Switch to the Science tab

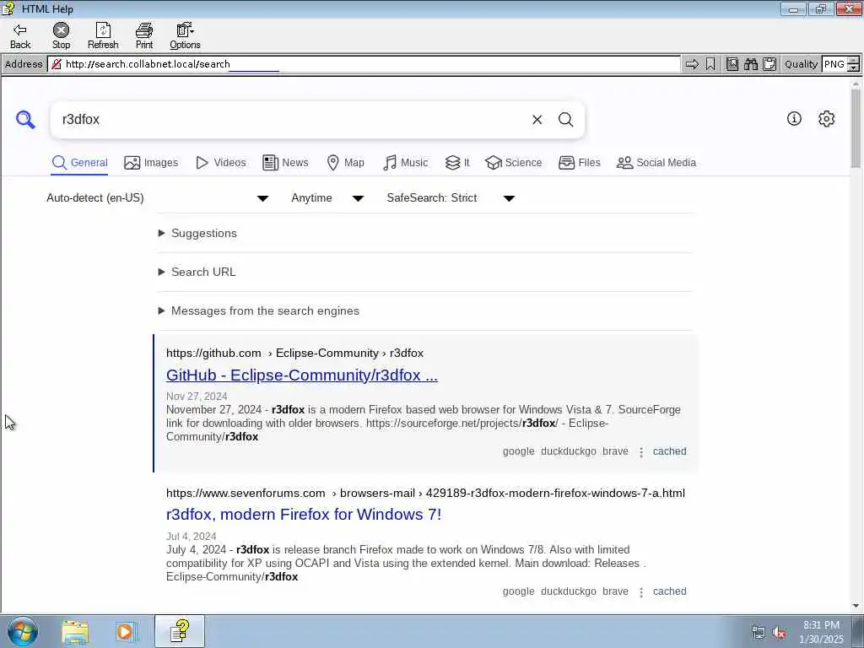point(514,163)
